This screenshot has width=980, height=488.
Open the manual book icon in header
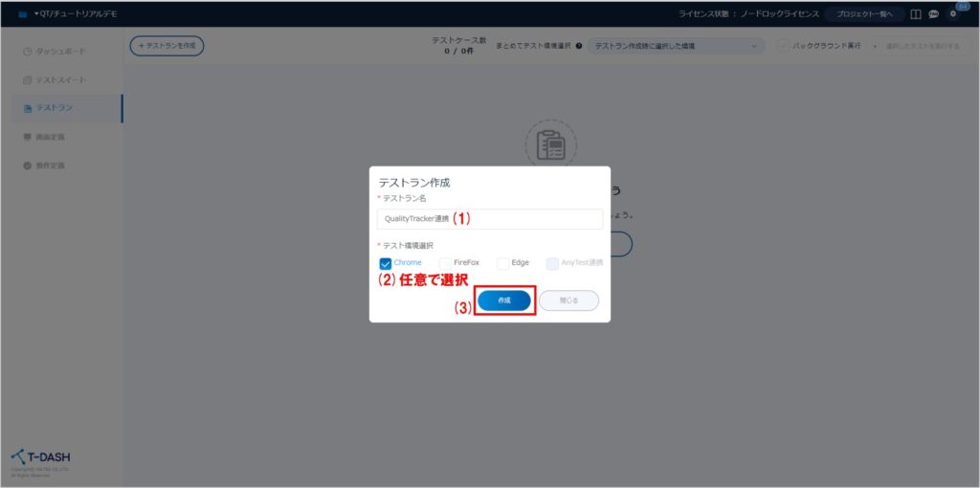tap(916, 14)
